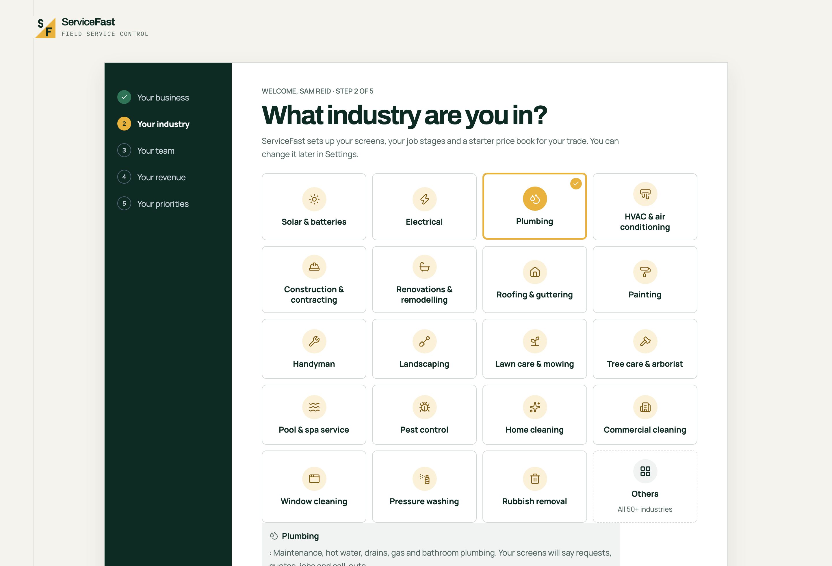Click the checkmark badge on Plumbing card
Screen dimensions: 832x566
click(576, 184)
